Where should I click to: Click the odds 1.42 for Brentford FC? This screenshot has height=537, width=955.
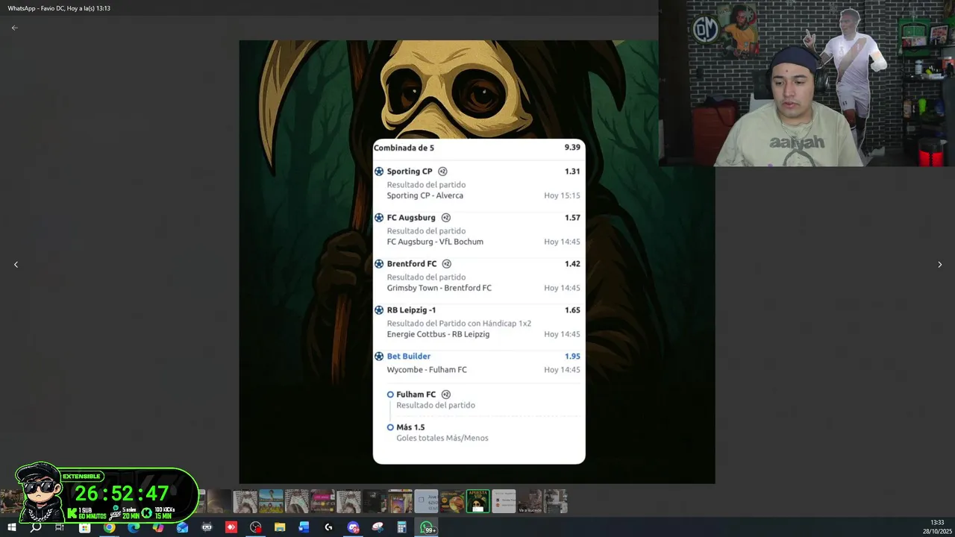(572, 264)
